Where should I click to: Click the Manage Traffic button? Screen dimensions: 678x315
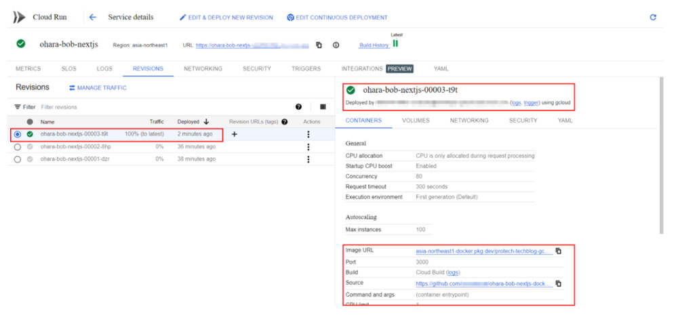[x=98, y=87]
